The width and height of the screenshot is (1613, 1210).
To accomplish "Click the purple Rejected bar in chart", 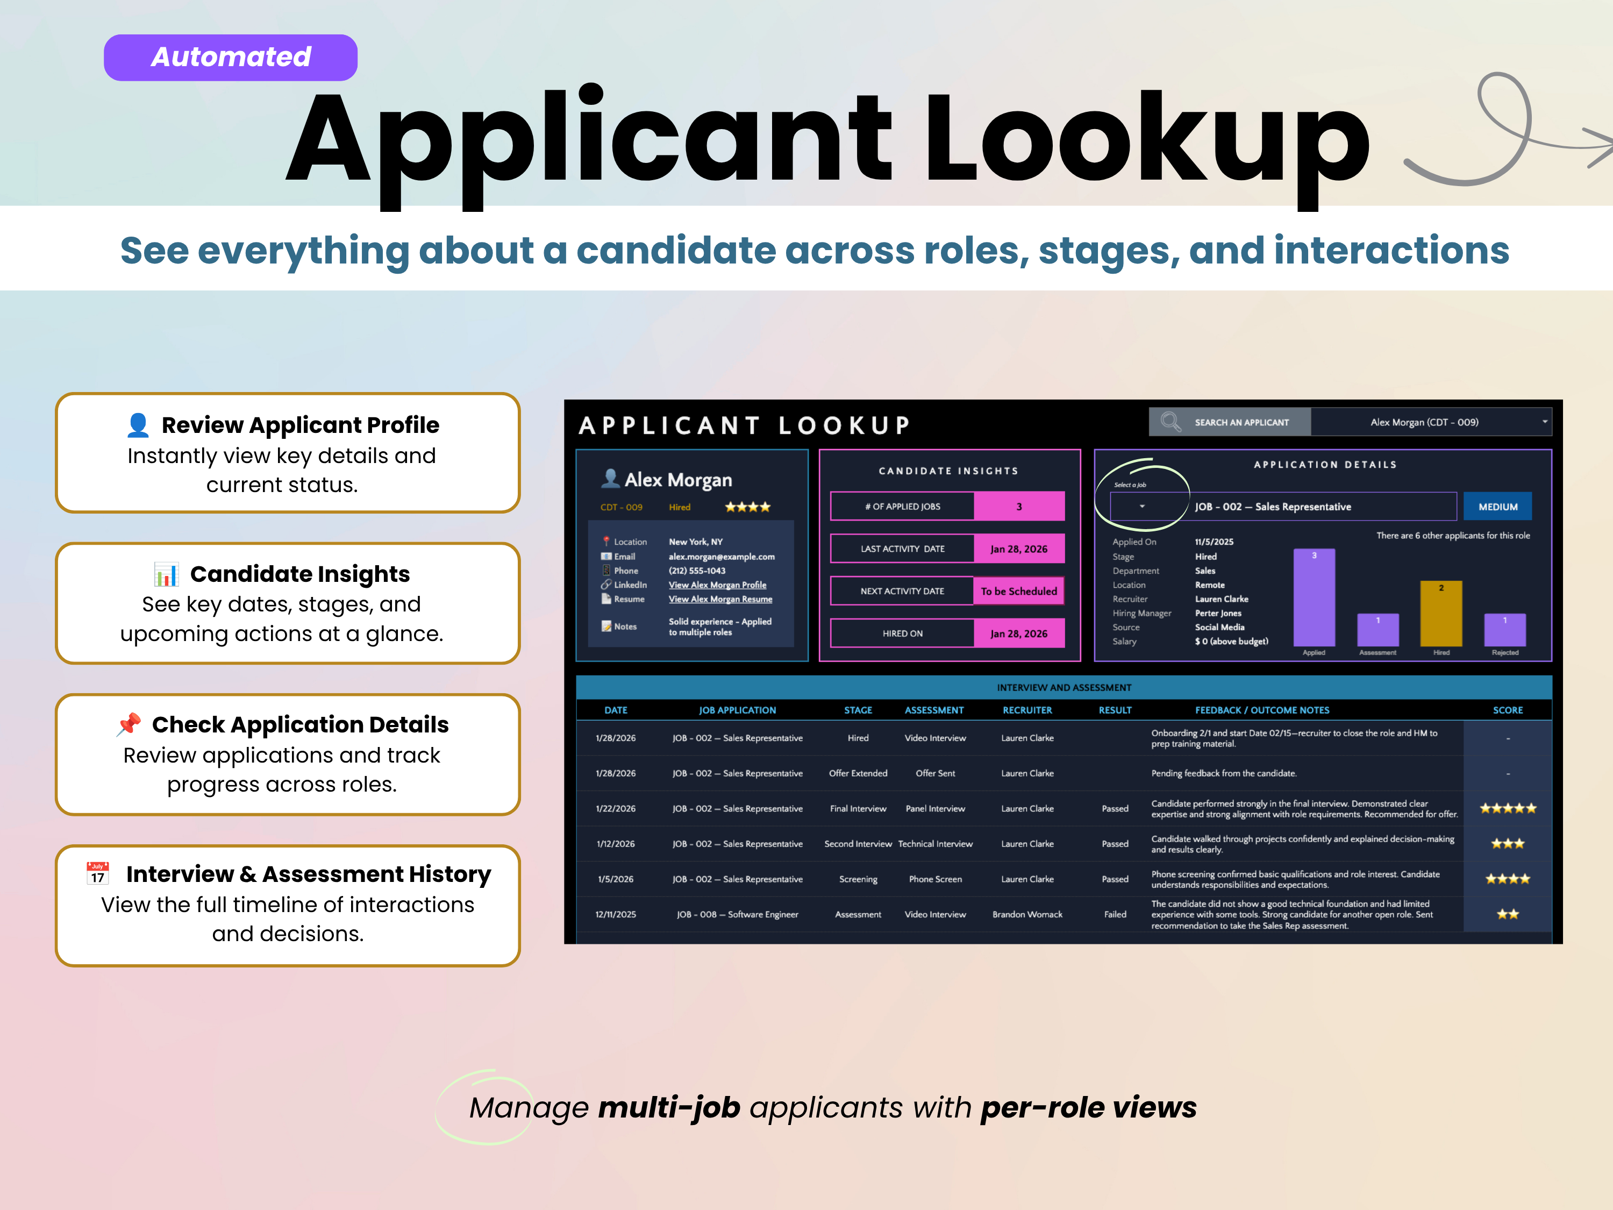I will click(x=1505, y=630).
